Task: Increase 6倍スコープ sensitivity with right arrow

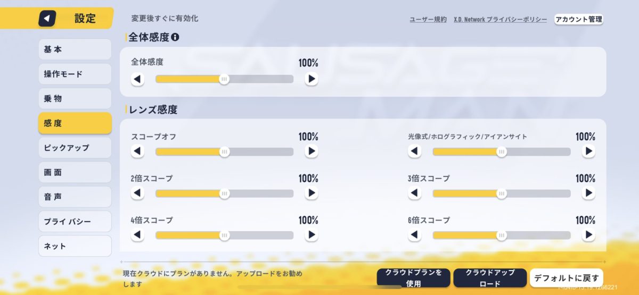Action: pyautogui.click(x=588, y=235)
